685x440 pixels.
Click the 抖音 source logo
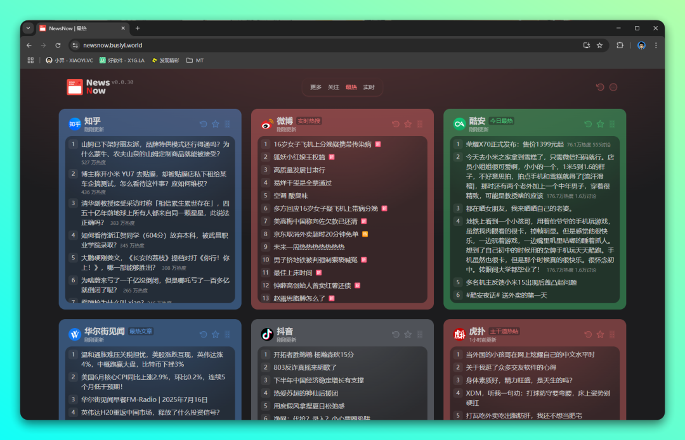(x=267, y=334)
